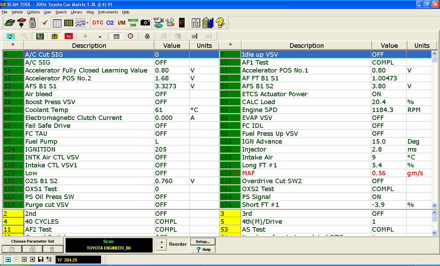Open the Vehicle menu

17,12
